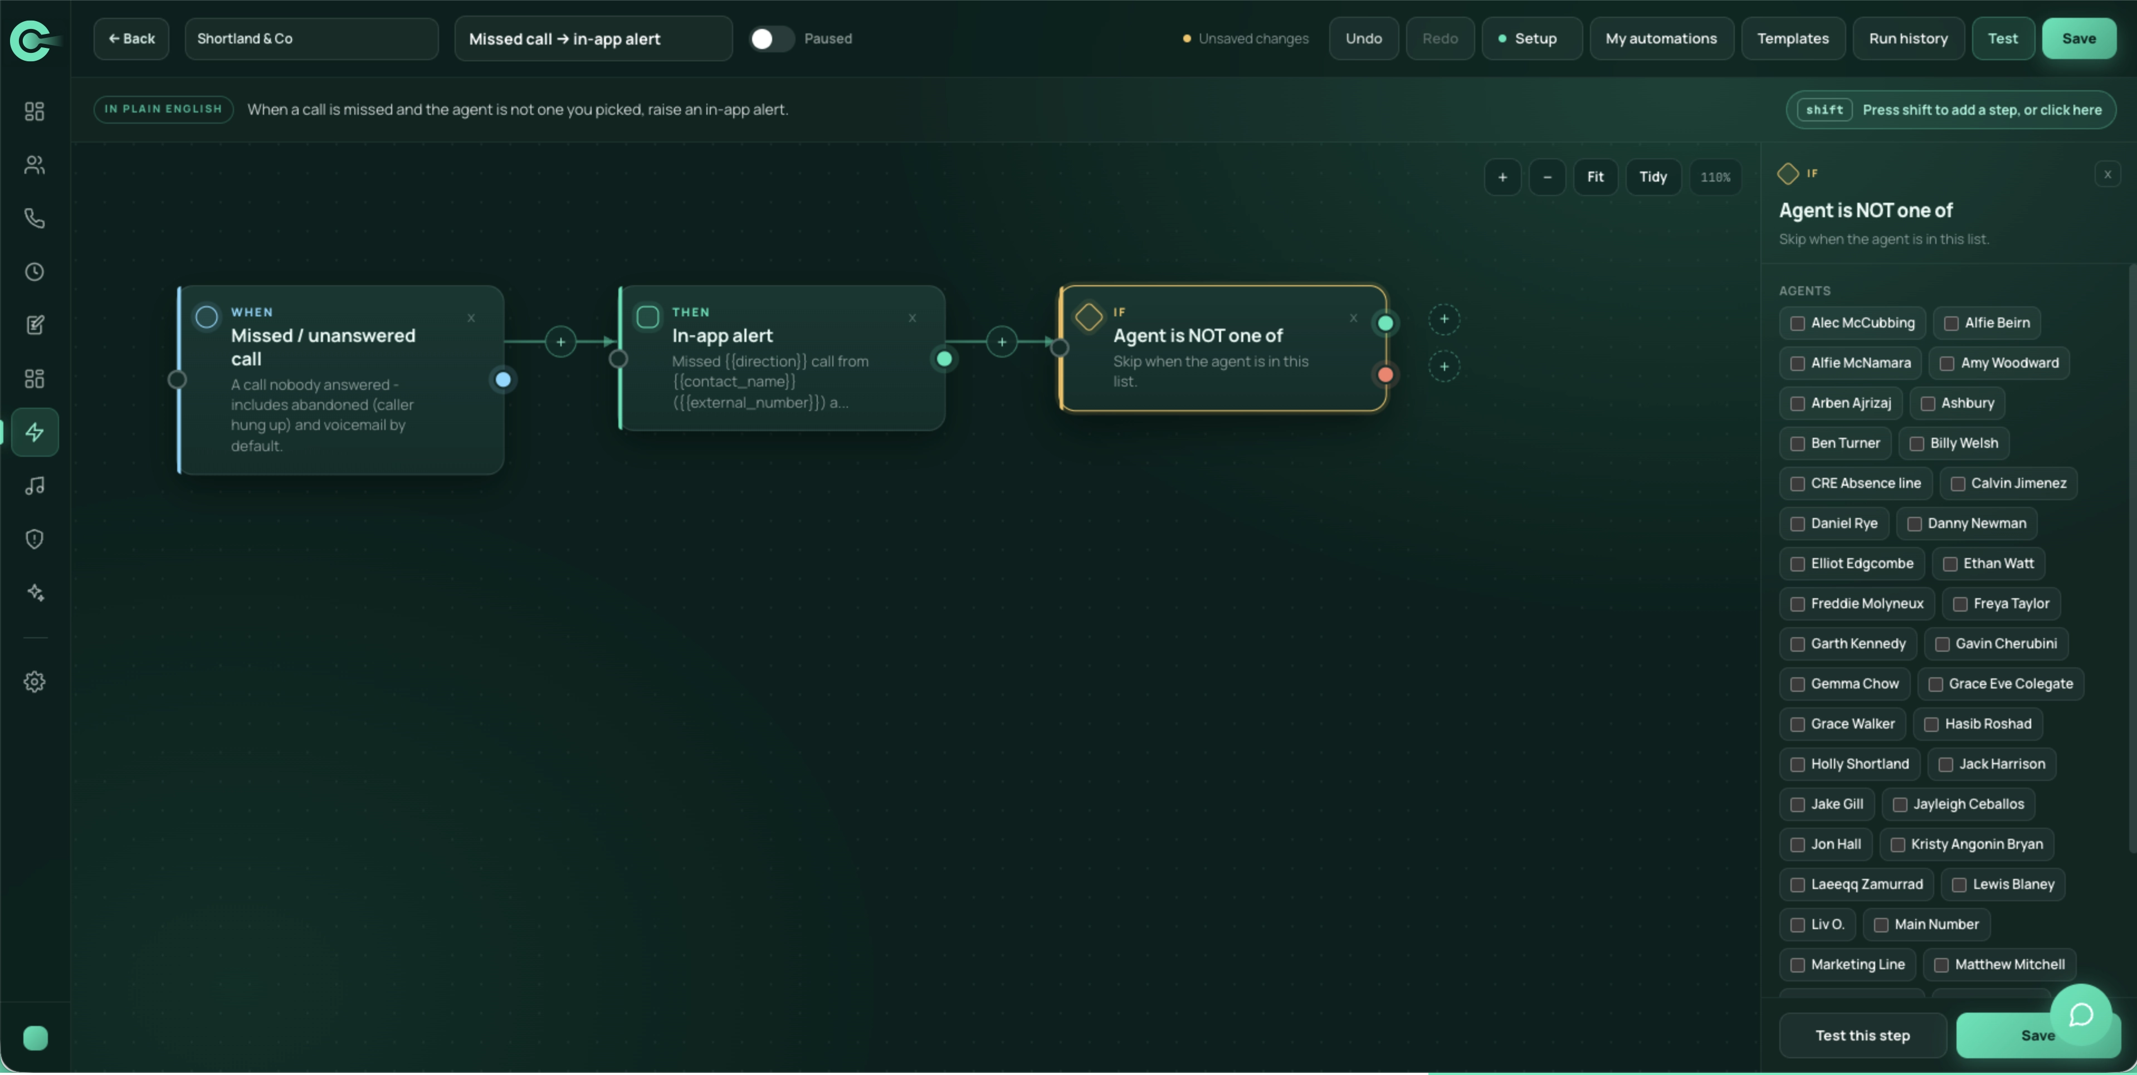The image size is (2137, 1075).
Task: Click the blue output port on WHEN node
Action: [502, 380]
